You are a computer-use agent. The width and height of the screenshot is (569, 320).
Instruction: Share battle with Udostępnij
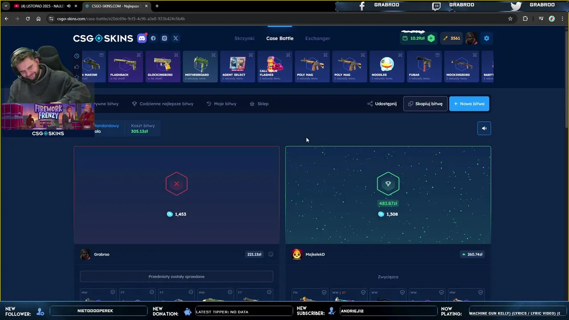382,104
